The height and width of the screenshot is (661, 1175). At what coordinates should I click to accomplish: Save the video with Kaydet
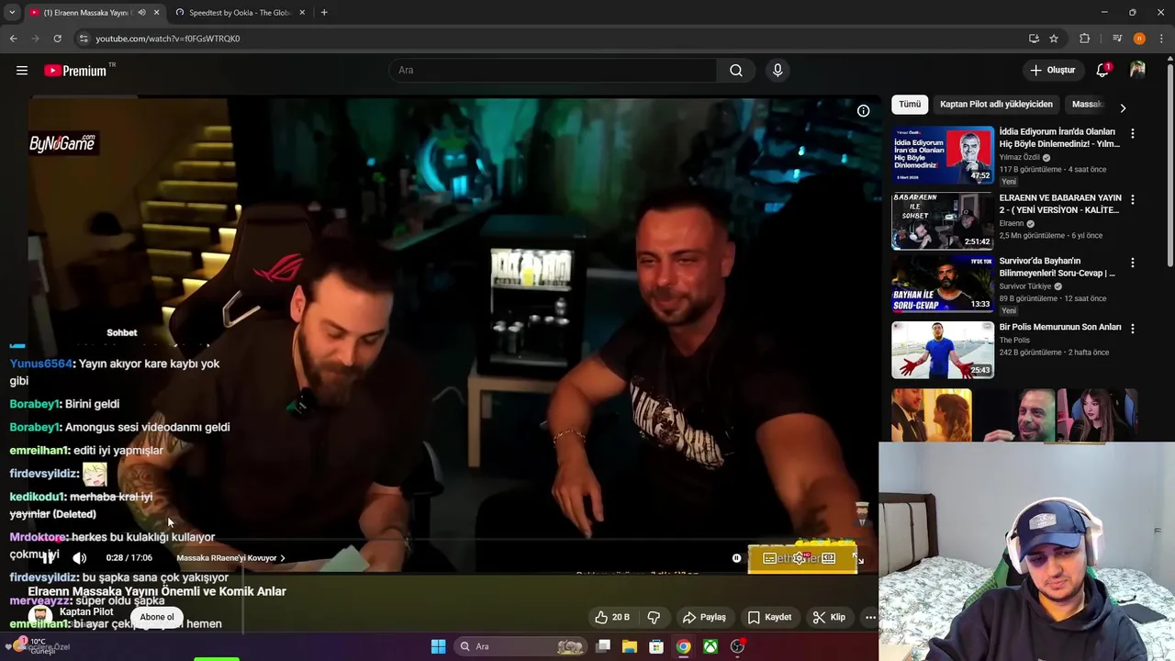(769, 617)
